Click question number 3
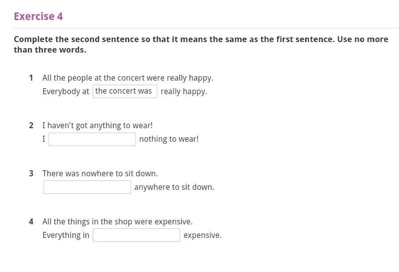The height and width of the screenshot is (272, 399). (x=31, y=174)
